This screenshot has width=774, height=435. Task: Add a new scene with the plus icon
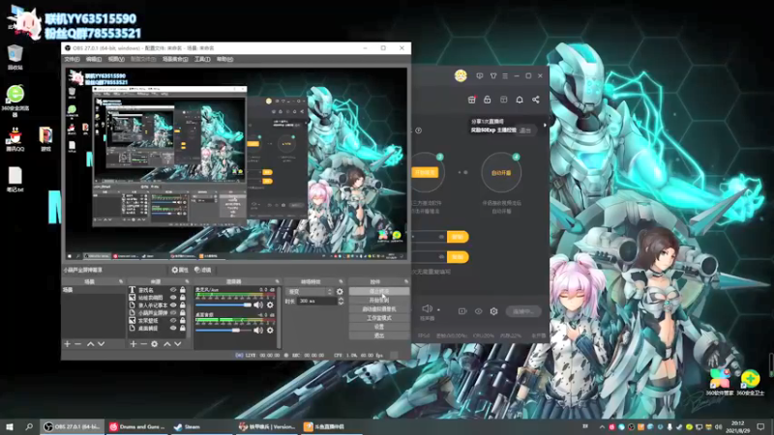point(68,344)
